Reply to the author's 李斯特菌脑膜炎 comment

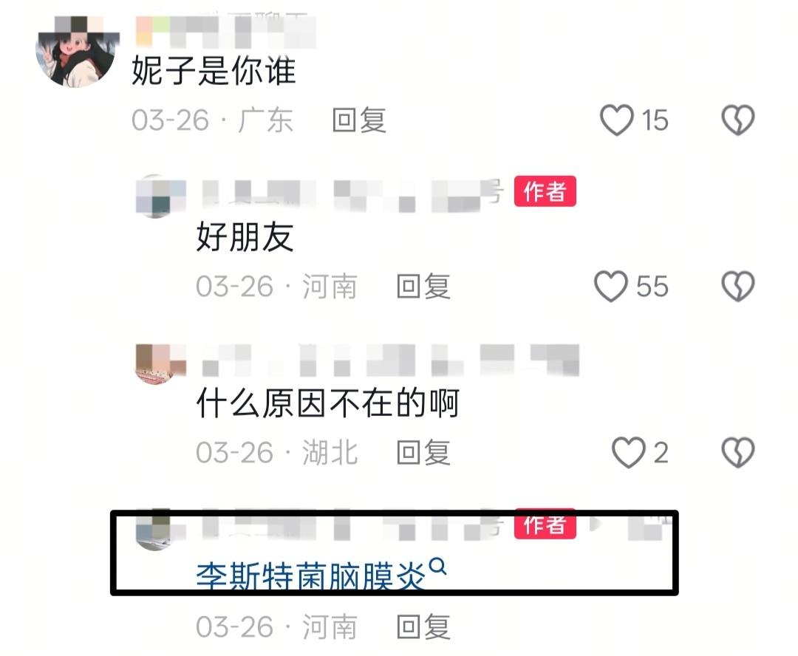(x=423, y=626)
